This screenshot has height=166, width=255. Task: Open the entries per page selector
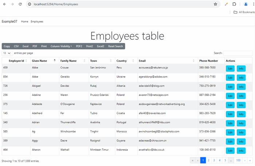7,53
